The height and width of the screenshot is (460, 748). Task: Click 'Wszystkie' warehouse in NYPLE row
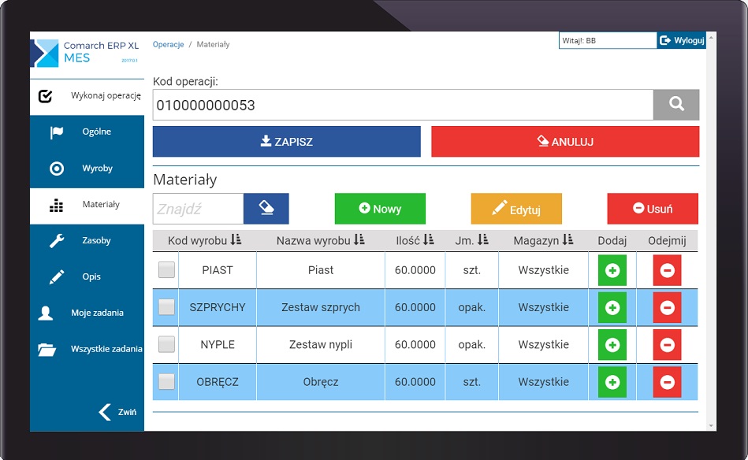(543, 345)
